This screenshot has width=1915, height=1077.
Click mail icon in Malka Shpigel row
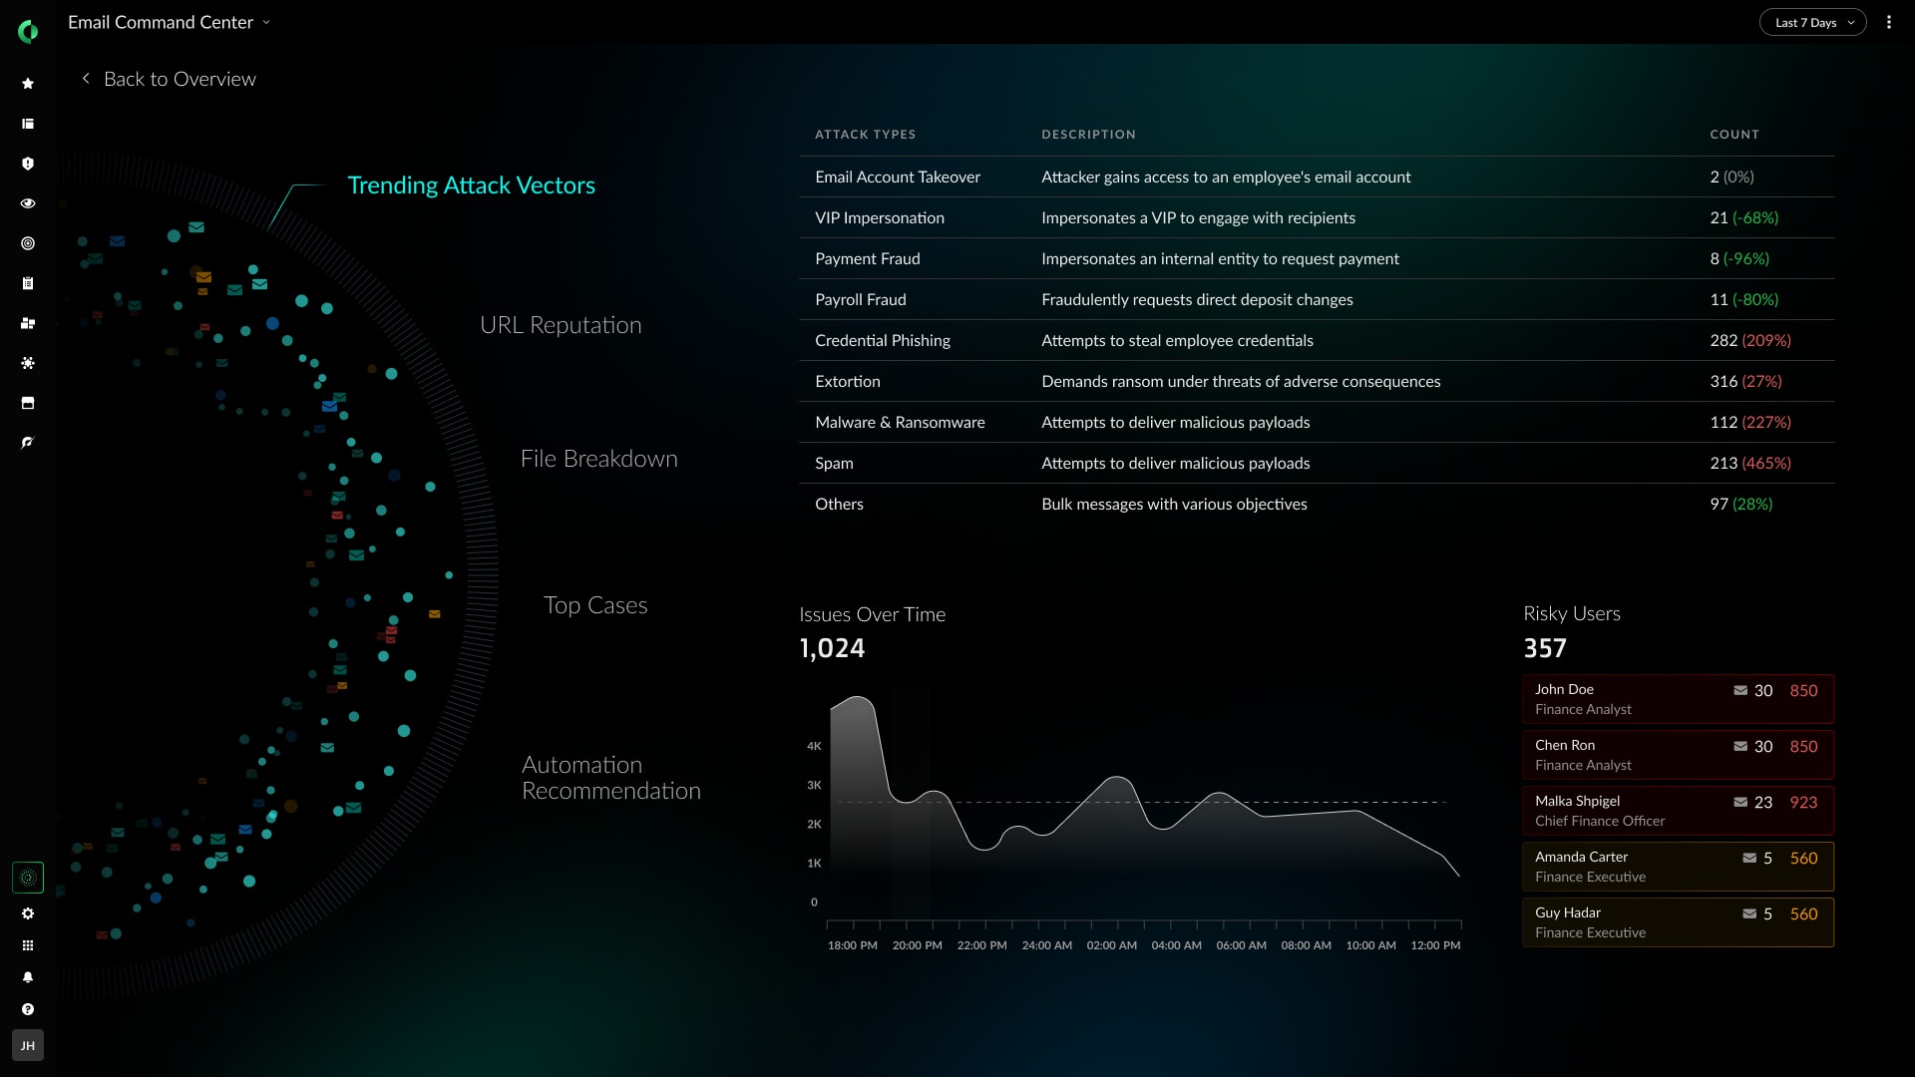pyautogui.click(x=1740, y=802)
